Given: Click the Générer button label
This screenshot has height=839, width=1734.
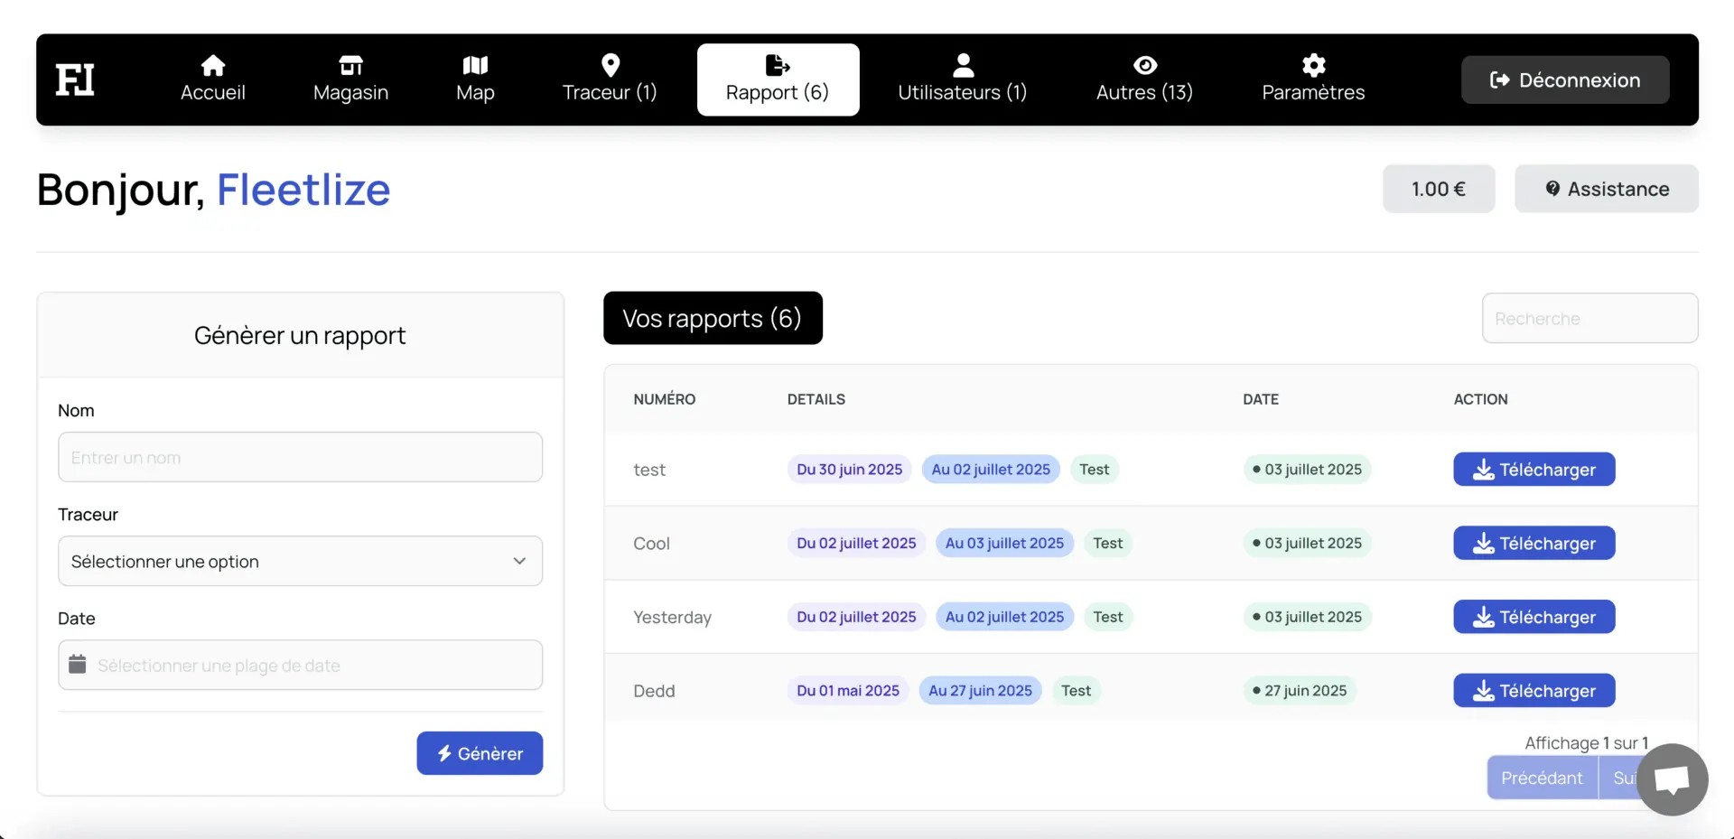Looking at the screenshot, I should pyautogui.click(x=490, y=753).
